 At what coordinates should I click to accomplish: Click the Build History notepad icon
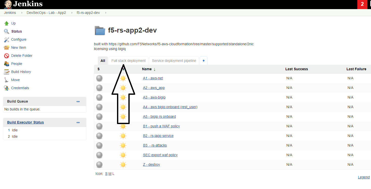pyautogui.click(x=7, y=72)
